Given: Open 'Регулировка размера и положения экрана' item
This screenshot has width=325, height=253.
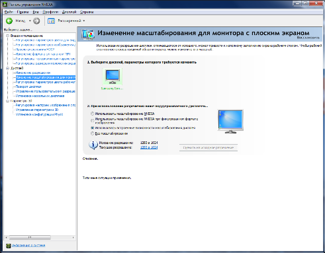Looking at the screenshot, I should point(46,63).
